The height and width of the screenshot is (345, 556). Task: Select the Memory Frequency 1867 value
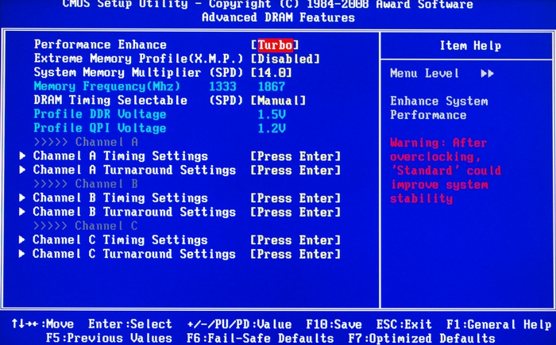coord(271,86)
